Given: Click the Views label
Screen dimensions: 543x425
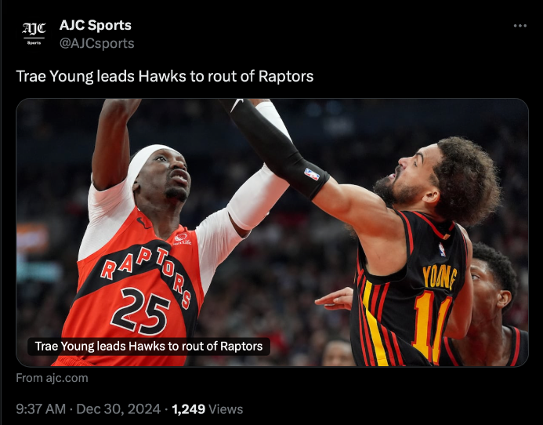Looking at the screenshot, I should [x=226, y=409].
